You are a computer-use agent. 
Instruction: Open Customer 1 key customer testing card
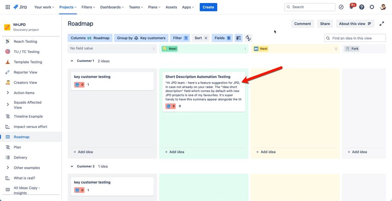pyautogui.click(x=112, y=81)
